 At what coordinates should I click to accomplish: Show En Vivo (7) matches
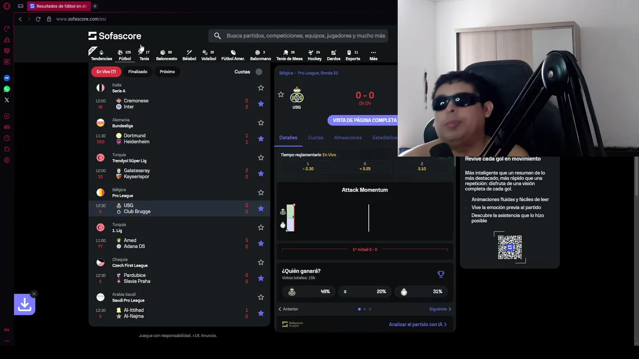pos(106,72)
